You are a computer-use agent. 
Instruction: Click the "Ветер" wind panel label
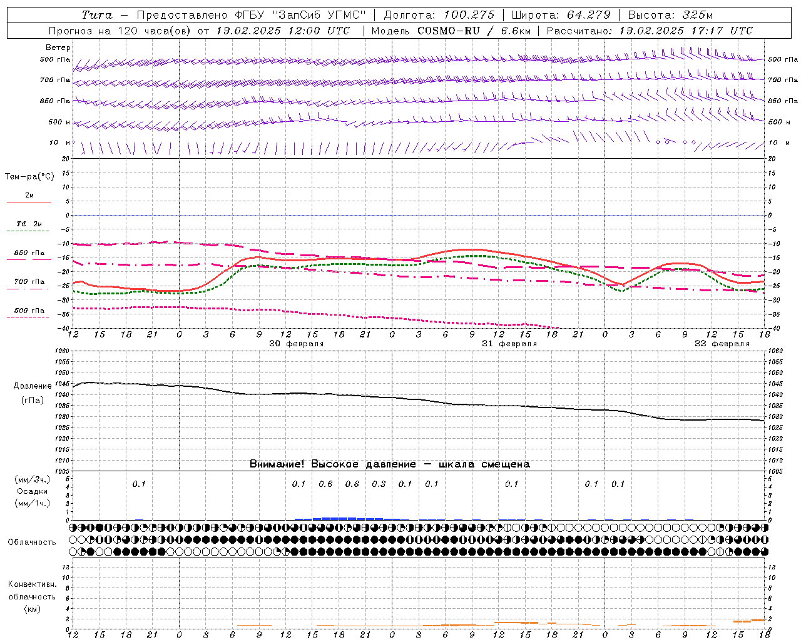58,47
